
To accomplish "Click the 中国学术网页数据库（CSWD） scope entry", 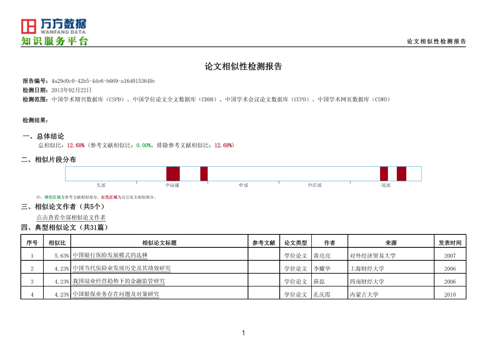I will 354,100.
